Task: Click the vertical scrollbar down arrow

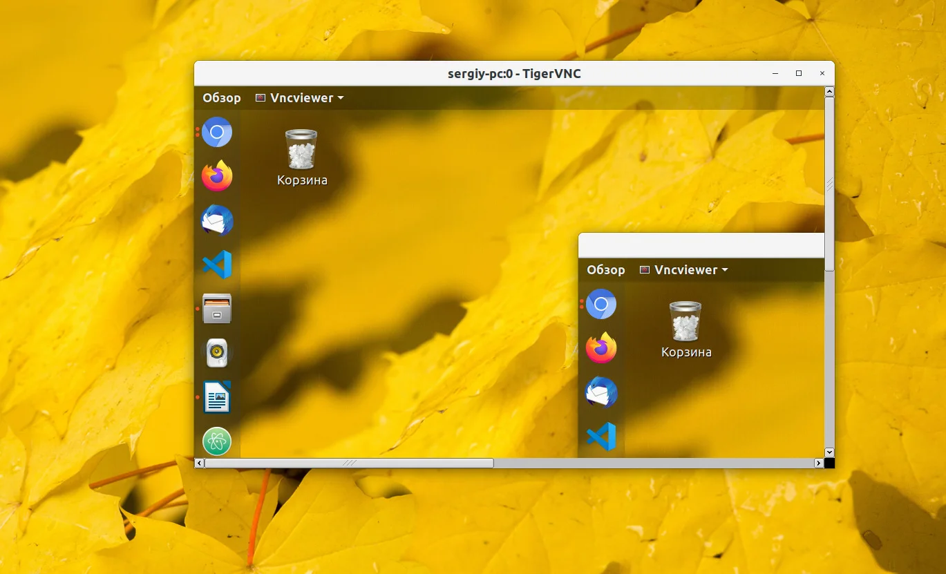Action: pyautogui.click(x=830, y=452)
